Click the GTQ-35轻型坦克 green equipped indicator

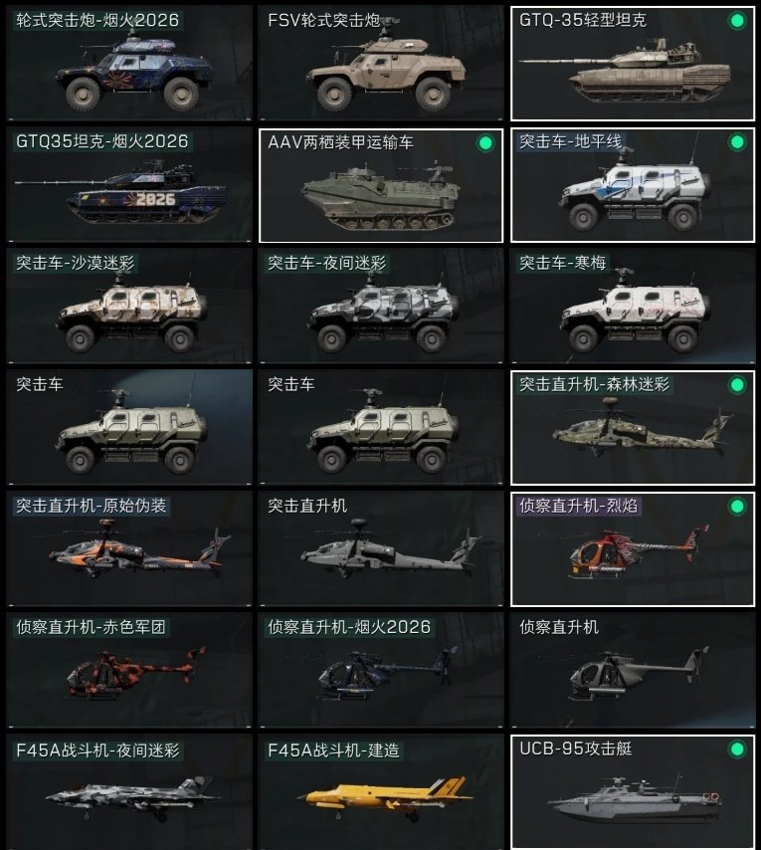[x=736, y=21]
